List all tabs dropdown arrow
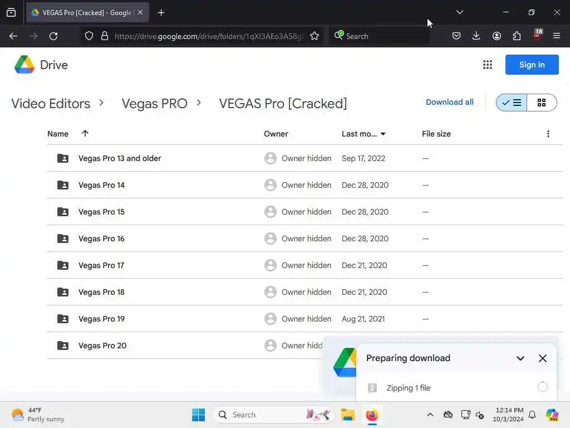The width and height of the screenshot is (570, 428). 459,12
